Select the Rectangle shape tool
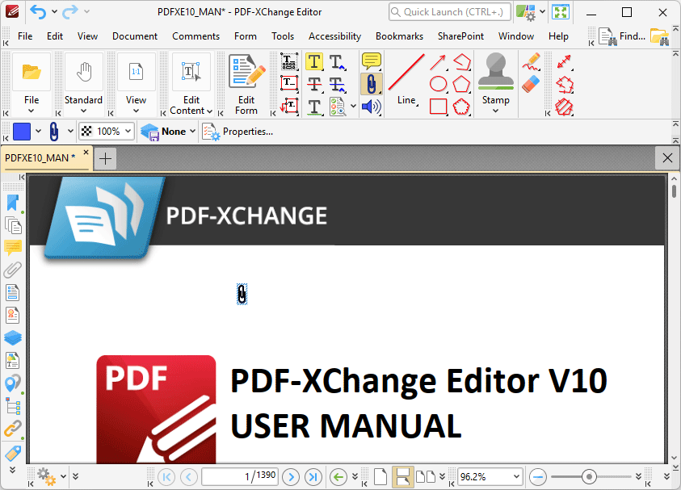This screenshot has height=490, width=681. click(x=438, y=107)
